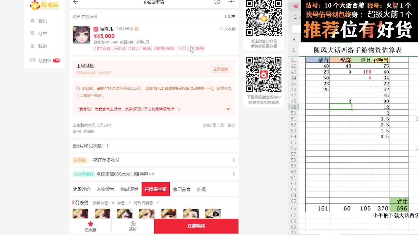Open the three-dot more menu at top right

click(x=231, y=2)
